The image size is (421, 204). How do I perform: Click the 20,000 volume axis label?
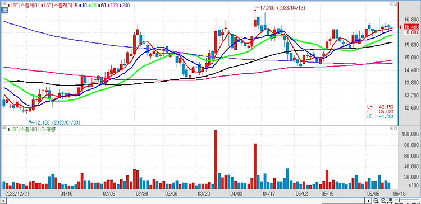click(411, 178)
